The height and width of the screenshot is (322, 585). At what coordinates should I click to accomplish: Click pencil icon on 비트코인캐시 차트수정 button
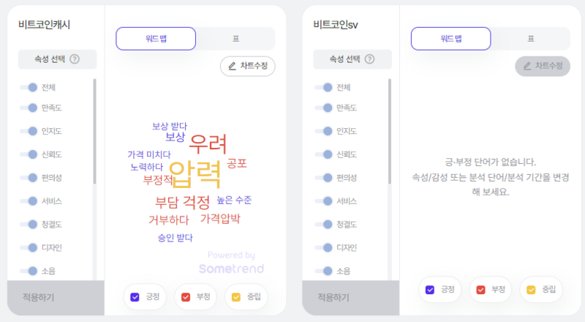[x=232, y=66]
